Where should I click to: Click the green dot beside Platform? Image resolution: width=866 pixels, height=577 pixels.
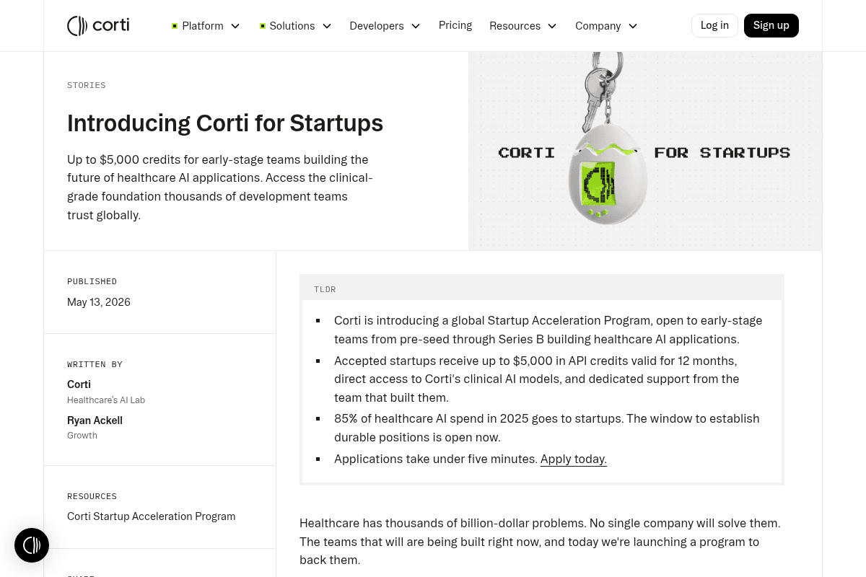click(x=175, y=26)
